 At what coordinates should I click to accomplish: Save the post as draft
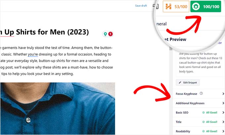[x=141, y=6]
